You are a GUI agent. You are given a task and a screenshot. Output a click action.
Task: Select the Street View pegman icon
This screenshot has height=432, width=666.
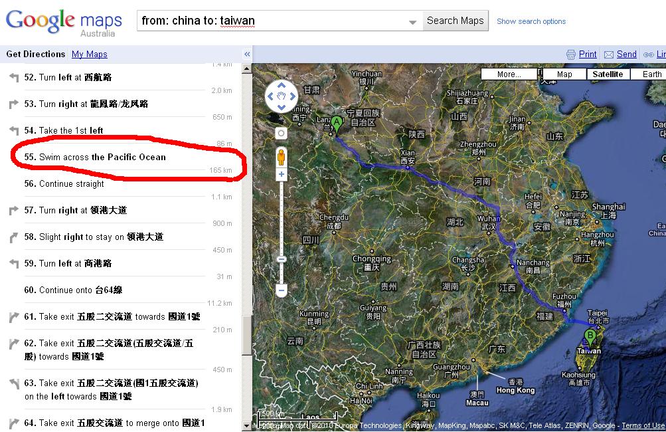point(281,157)
